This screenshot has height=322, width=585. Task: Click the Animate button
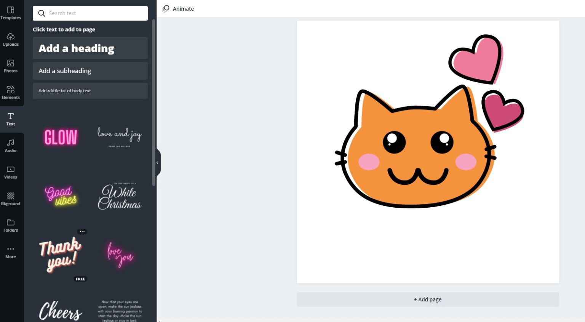point(178,9)
